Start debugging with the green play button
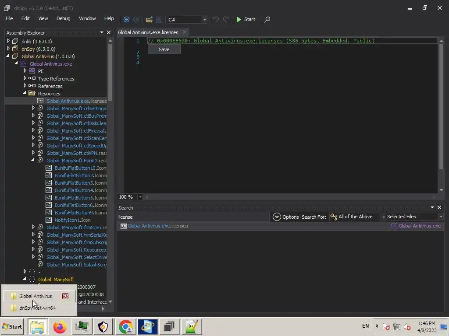 (x=246, y=19)
